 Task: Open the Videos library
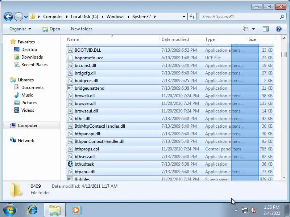point(28,110)
